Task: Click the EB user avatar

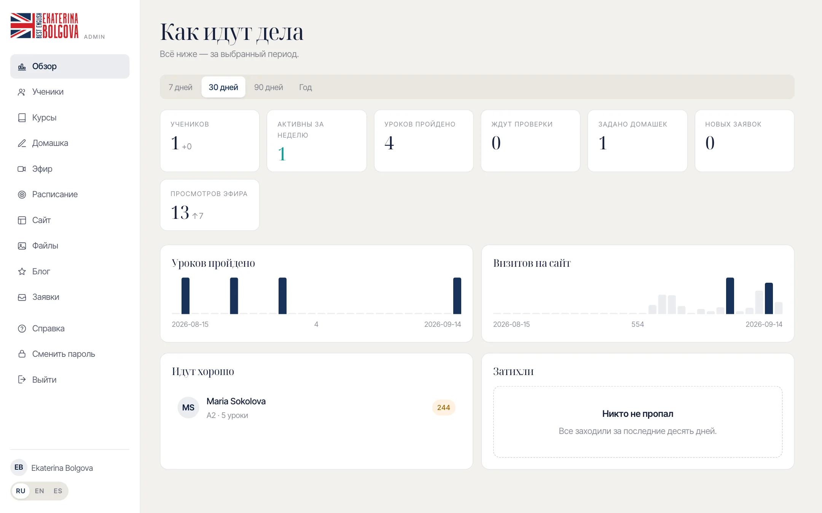Action: pos(19,467)
